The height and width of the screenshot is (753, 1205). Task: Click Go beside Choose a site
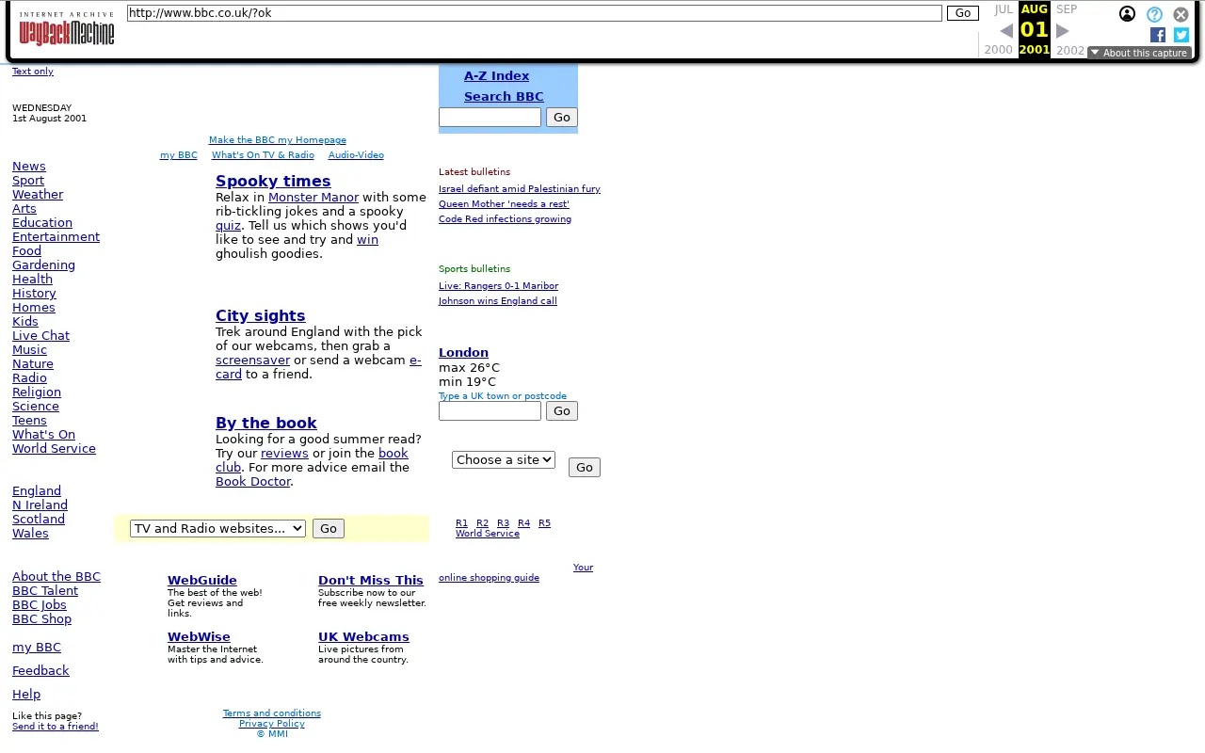(x=585, y=467)
